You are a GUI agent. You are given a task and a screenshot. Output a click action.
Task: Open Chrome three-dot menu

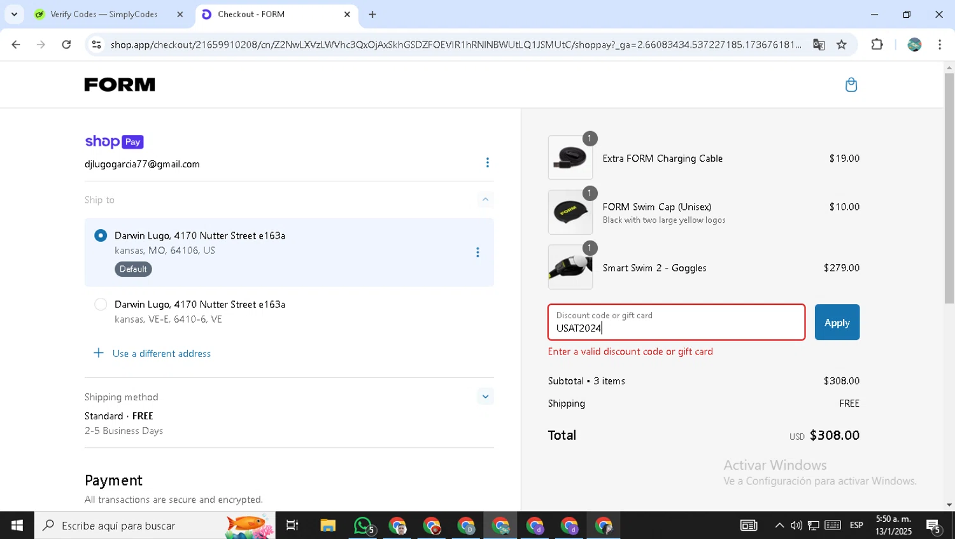click(940, 45)
